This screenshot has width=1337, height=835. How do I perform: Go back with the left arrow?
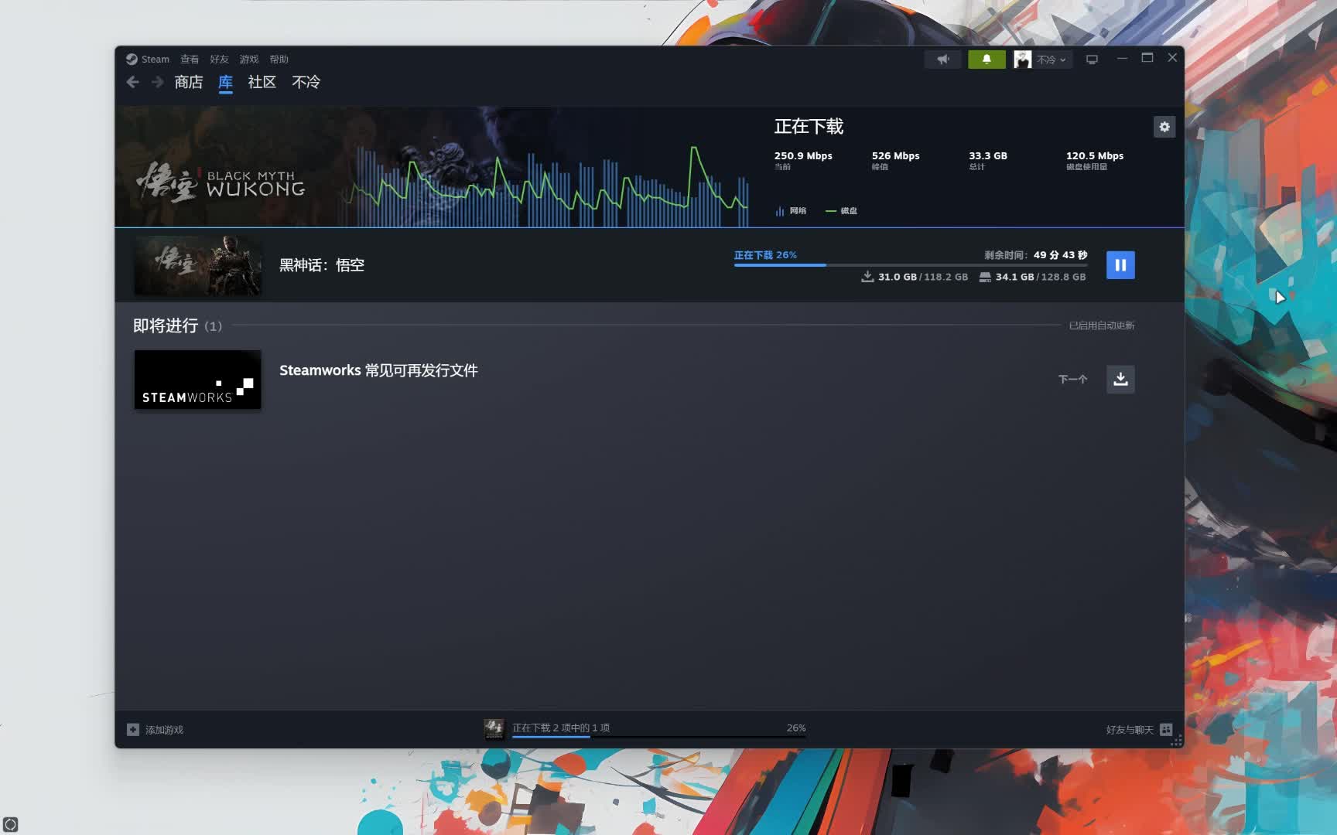click(132, 82)
